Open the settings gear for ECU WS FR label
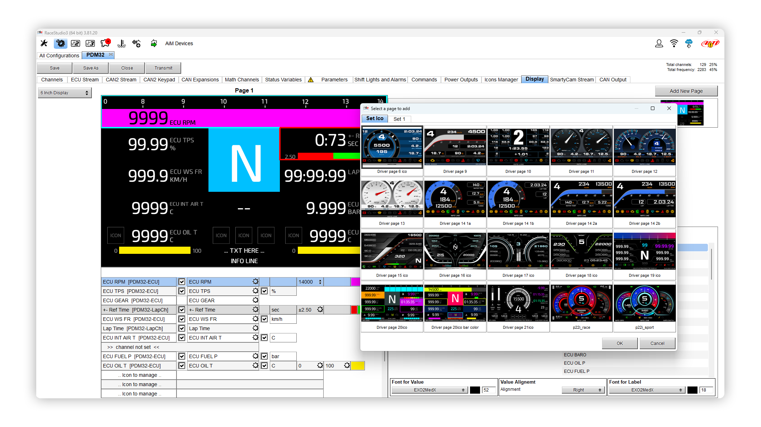The height and width of the screenshot is (427, 761). pyautogui.click(x=255, y=319)
